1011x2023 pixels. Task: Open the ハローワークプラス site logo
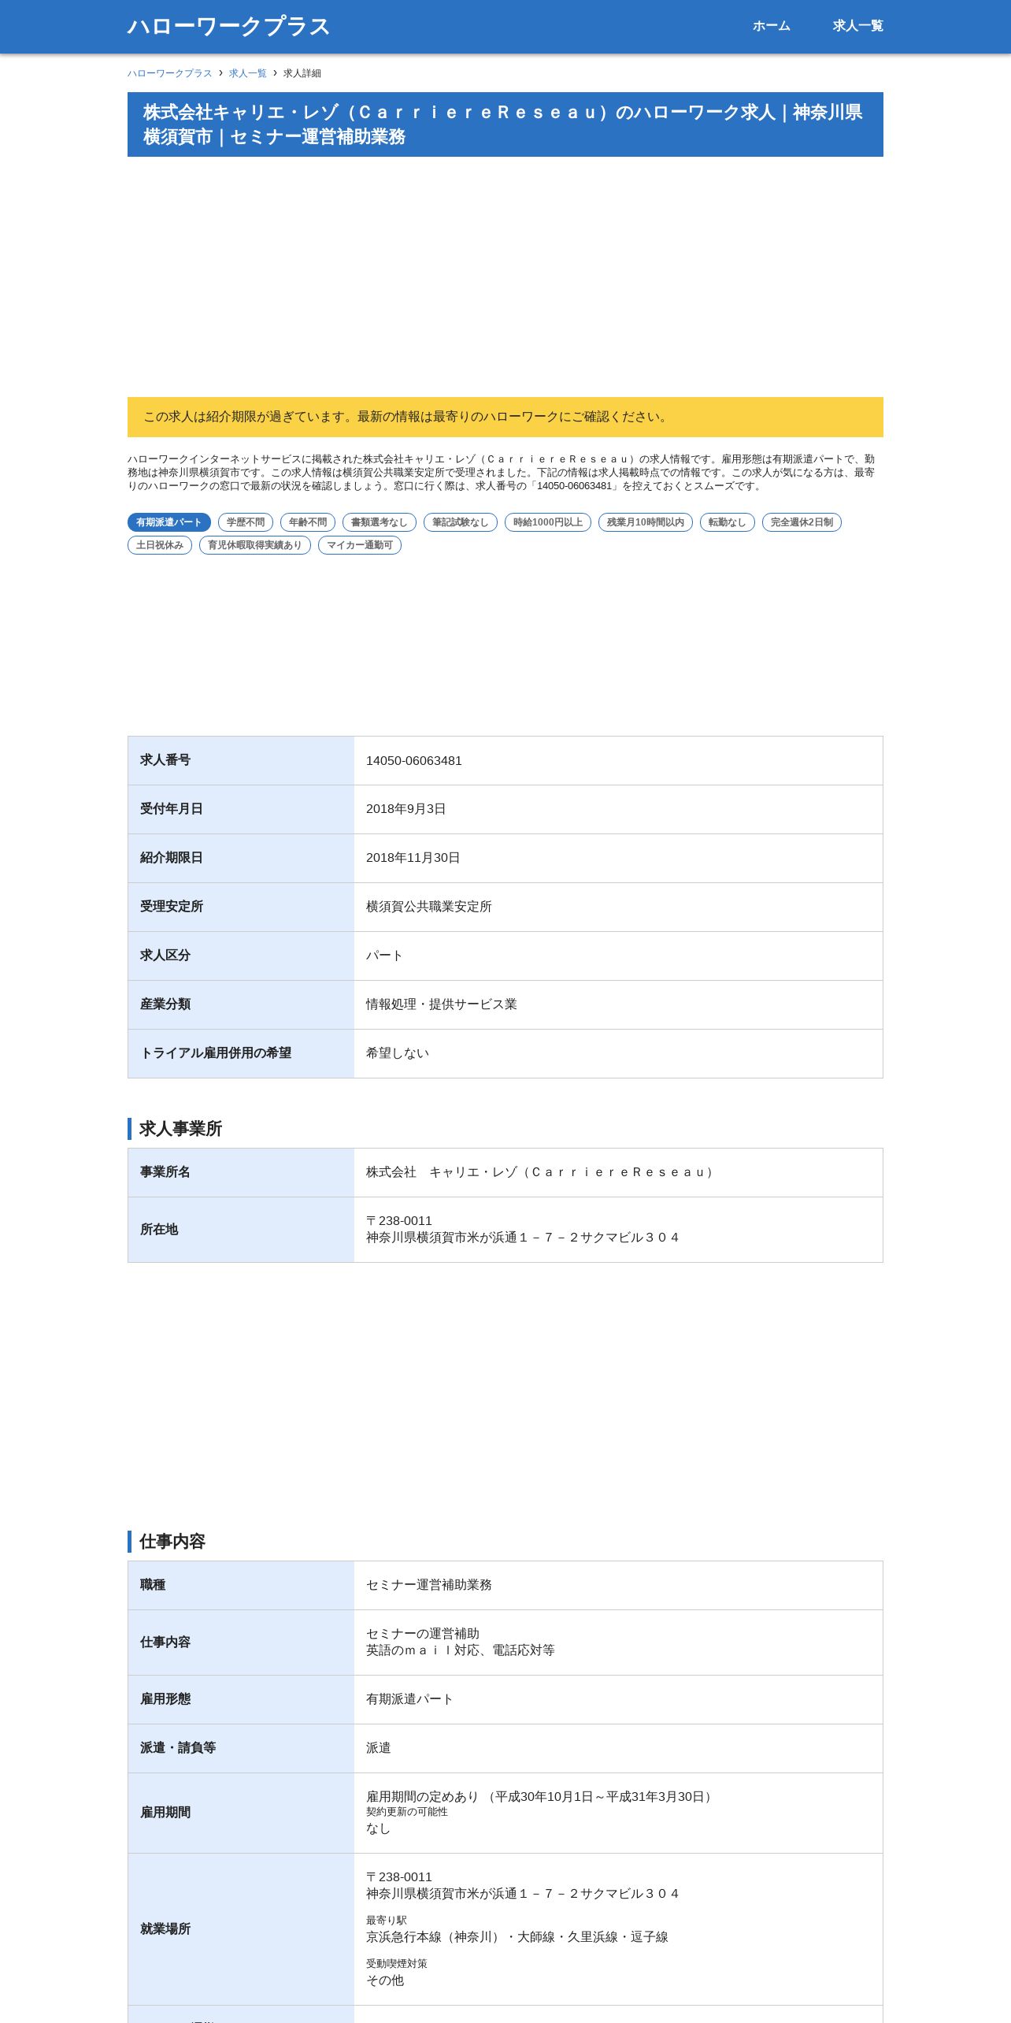click(228, 26)
